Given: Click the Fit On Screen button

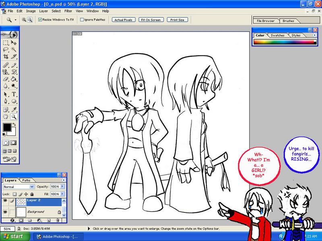Looking at the screenshot, I should point(150,20).
